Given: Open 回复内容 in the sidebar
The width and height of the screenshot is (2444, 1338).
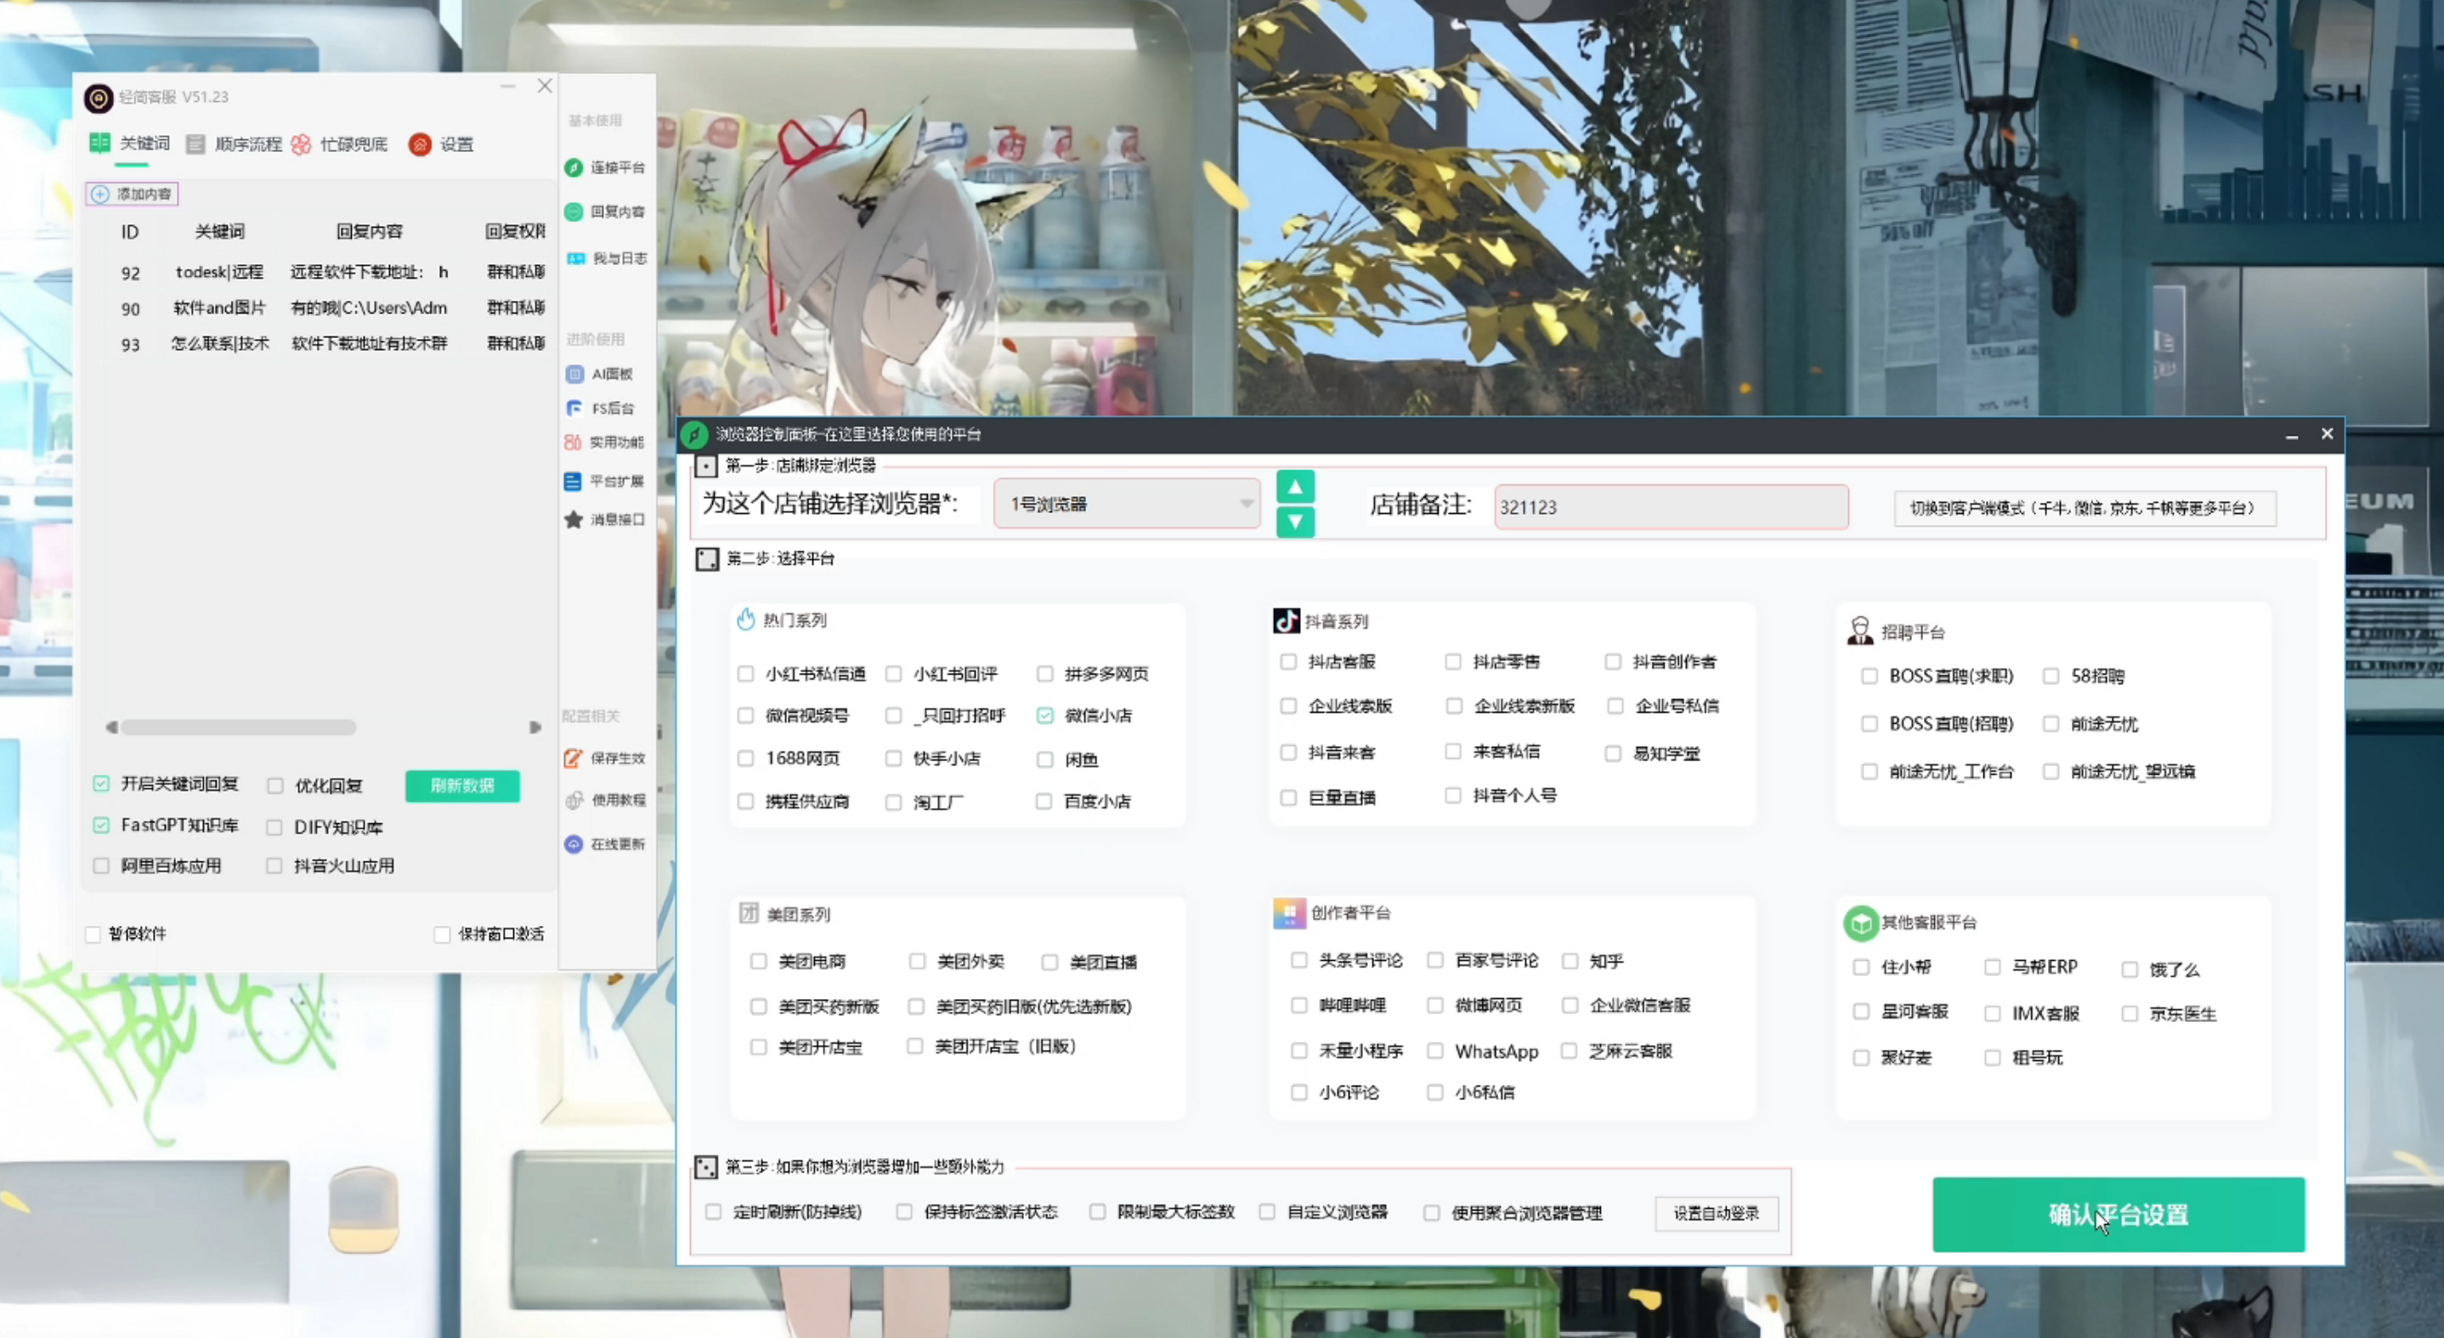Looking at the screenshot, I should point(605,212).
